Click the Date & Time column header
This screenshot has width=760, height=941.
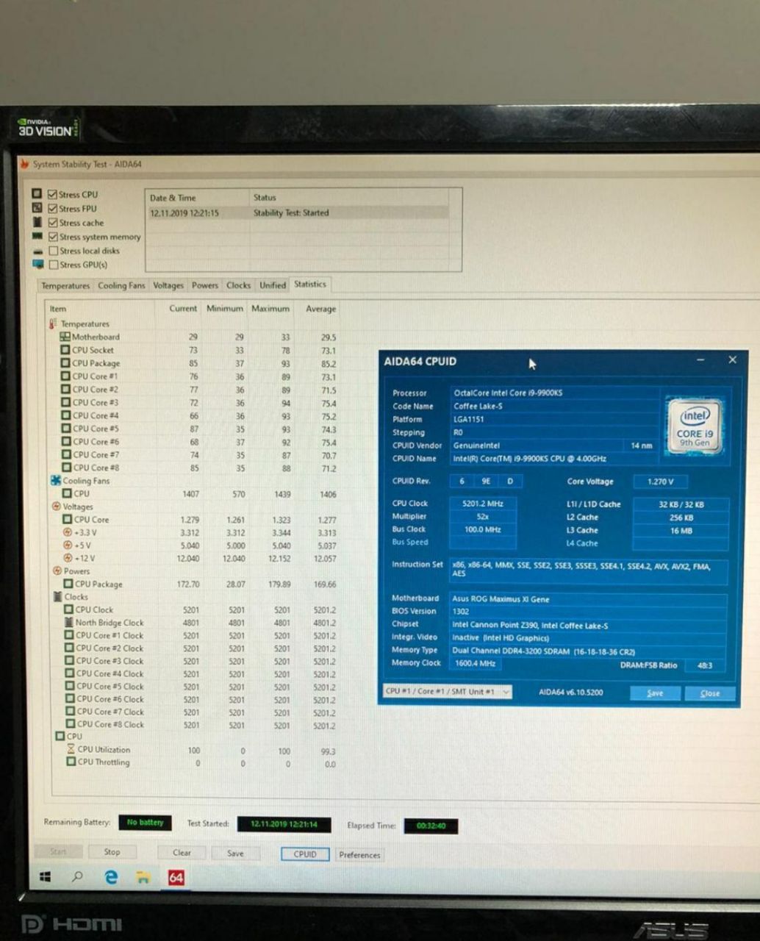[x=173, y=198]
